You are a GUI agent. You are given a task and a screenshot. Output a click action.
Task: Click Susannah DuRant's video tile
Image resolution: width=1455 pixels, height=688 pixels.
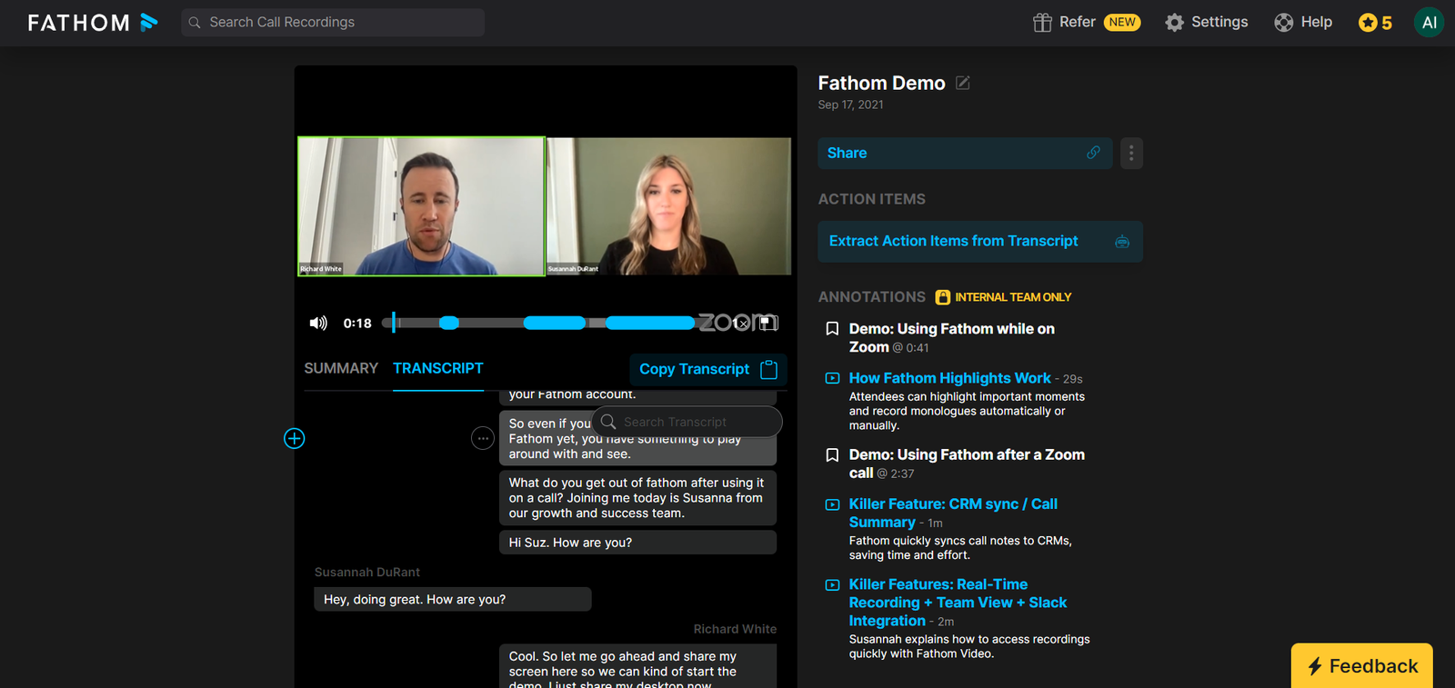[x=668, y=206]
